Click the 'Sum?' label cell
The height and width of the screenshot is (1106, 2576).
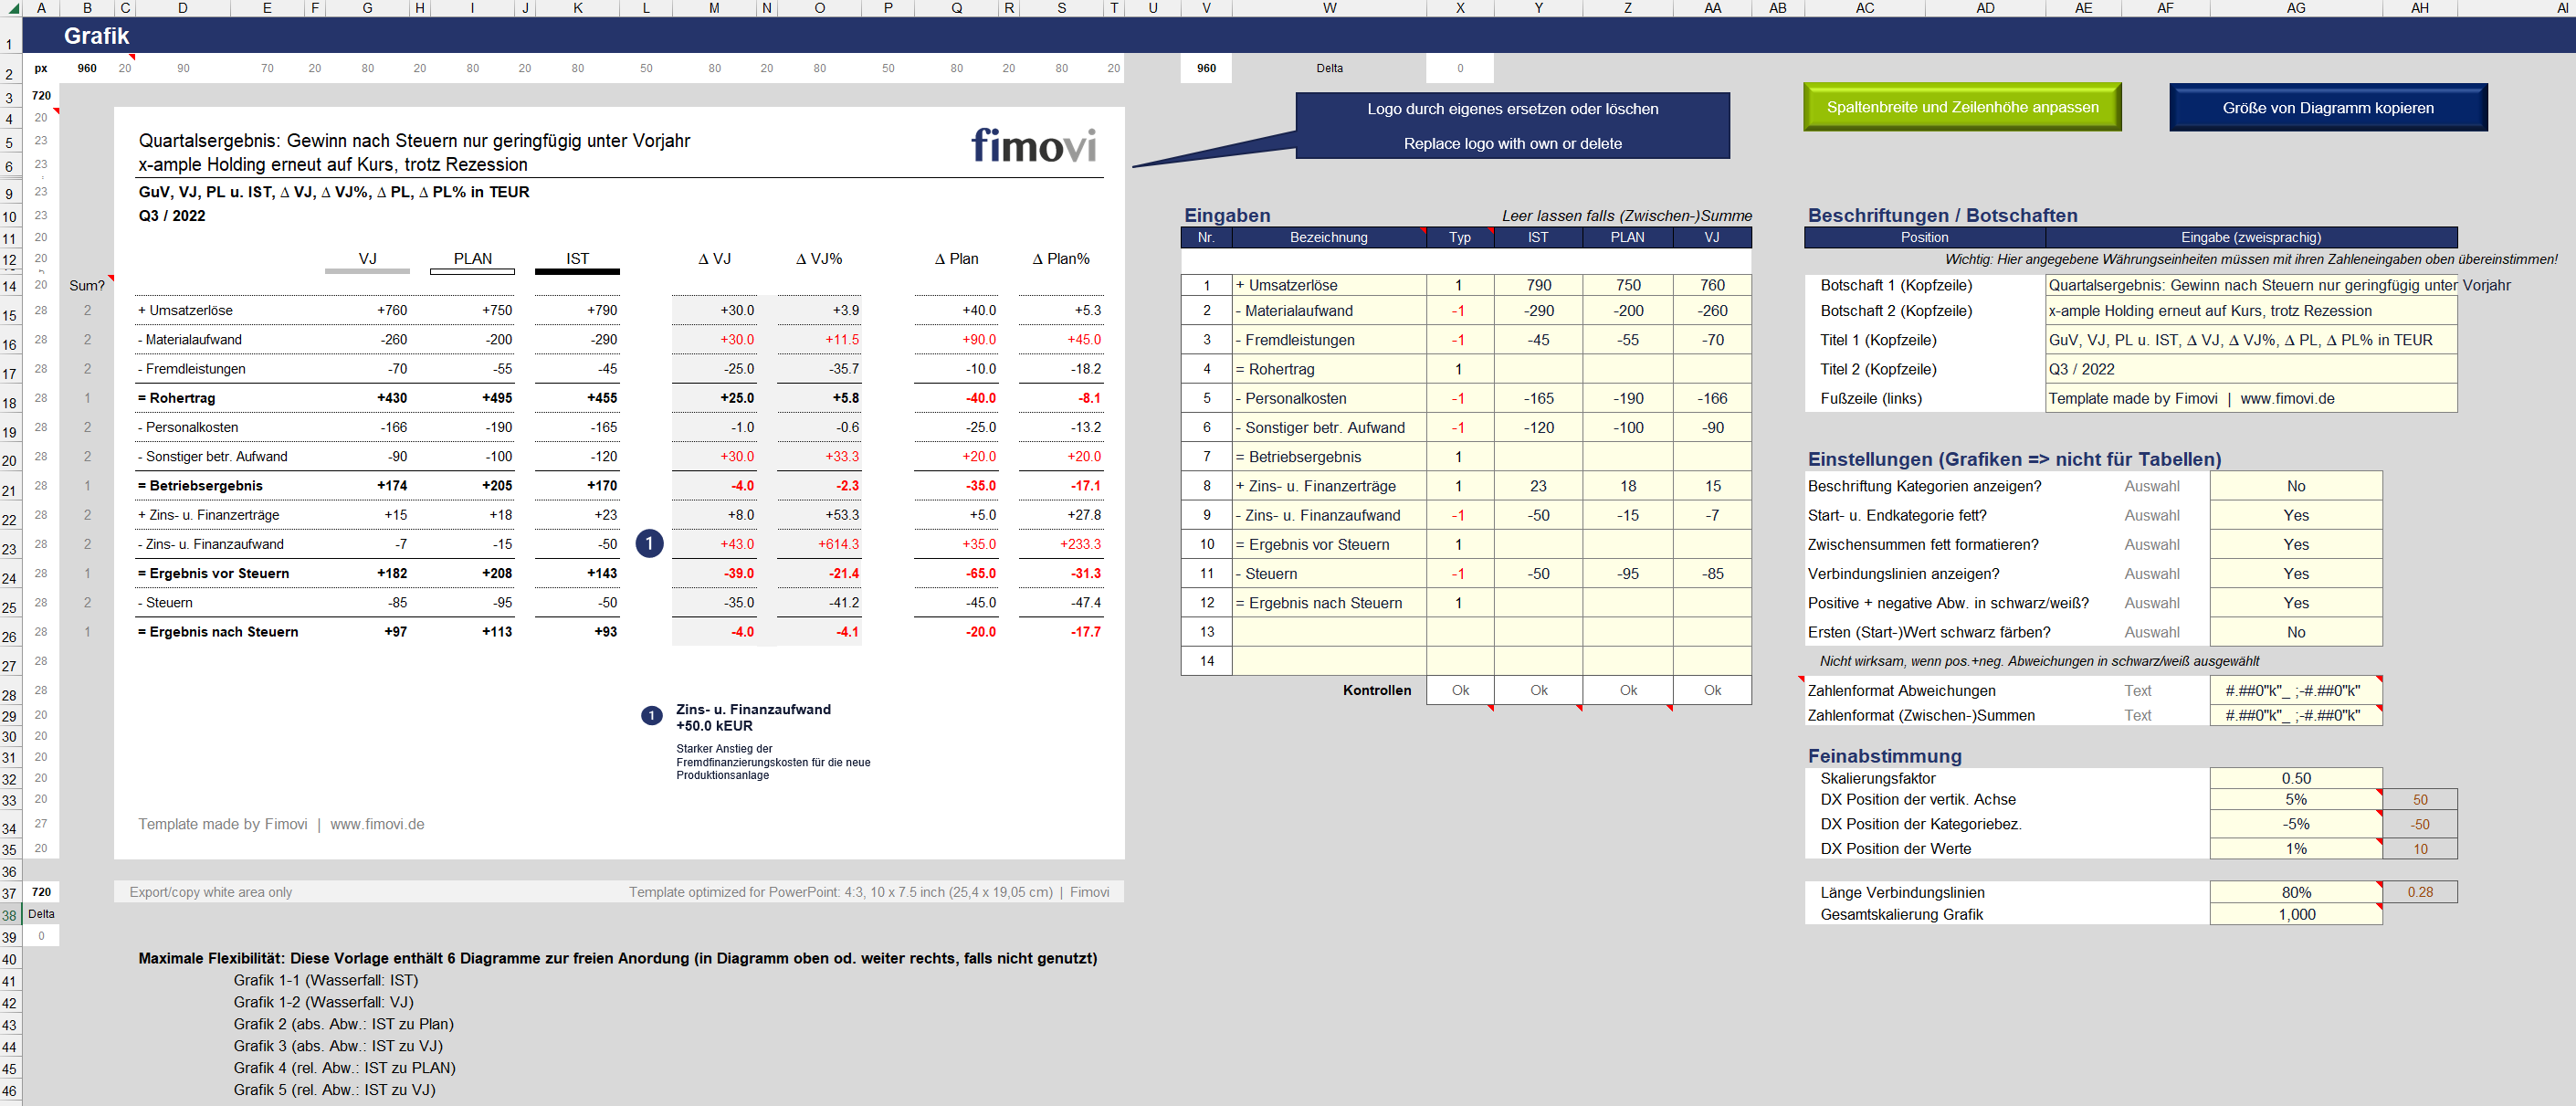click(x=87, y=285)
